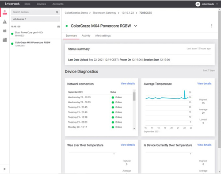The image size is (221, 177).
Task: Open the Sites menu
Action: click(x=27, y=4)
